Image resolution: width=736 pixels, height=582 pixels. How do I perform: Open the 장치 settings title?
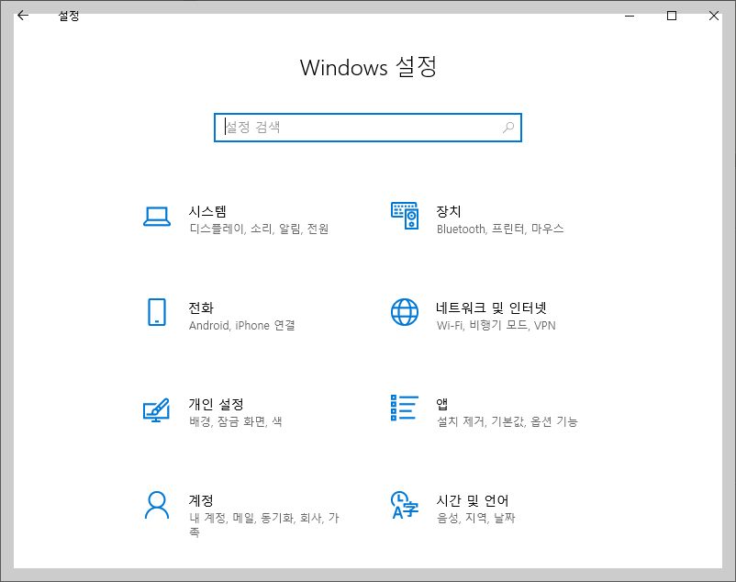(449, 212)
